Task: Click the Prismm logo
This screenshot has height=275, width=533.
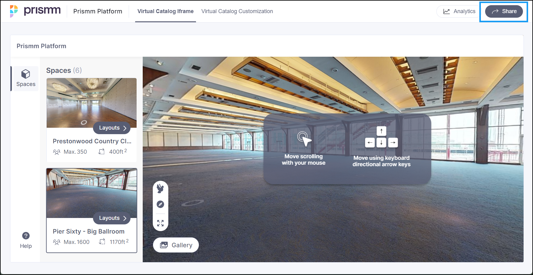Action: pyautogui.click(x=35, y=11)
